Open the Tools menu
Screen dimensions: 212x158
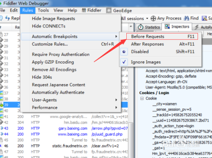(x=43, y=10)
